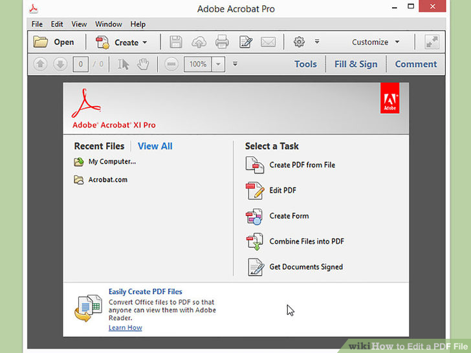Open the View menu
The width and height of the screenshot is (471, 353).
[79, 24]
